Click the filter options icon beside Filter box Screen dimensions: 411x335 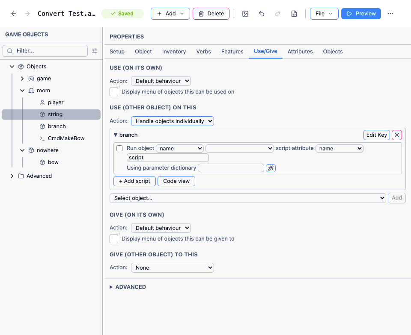click(x=95, y=51)
